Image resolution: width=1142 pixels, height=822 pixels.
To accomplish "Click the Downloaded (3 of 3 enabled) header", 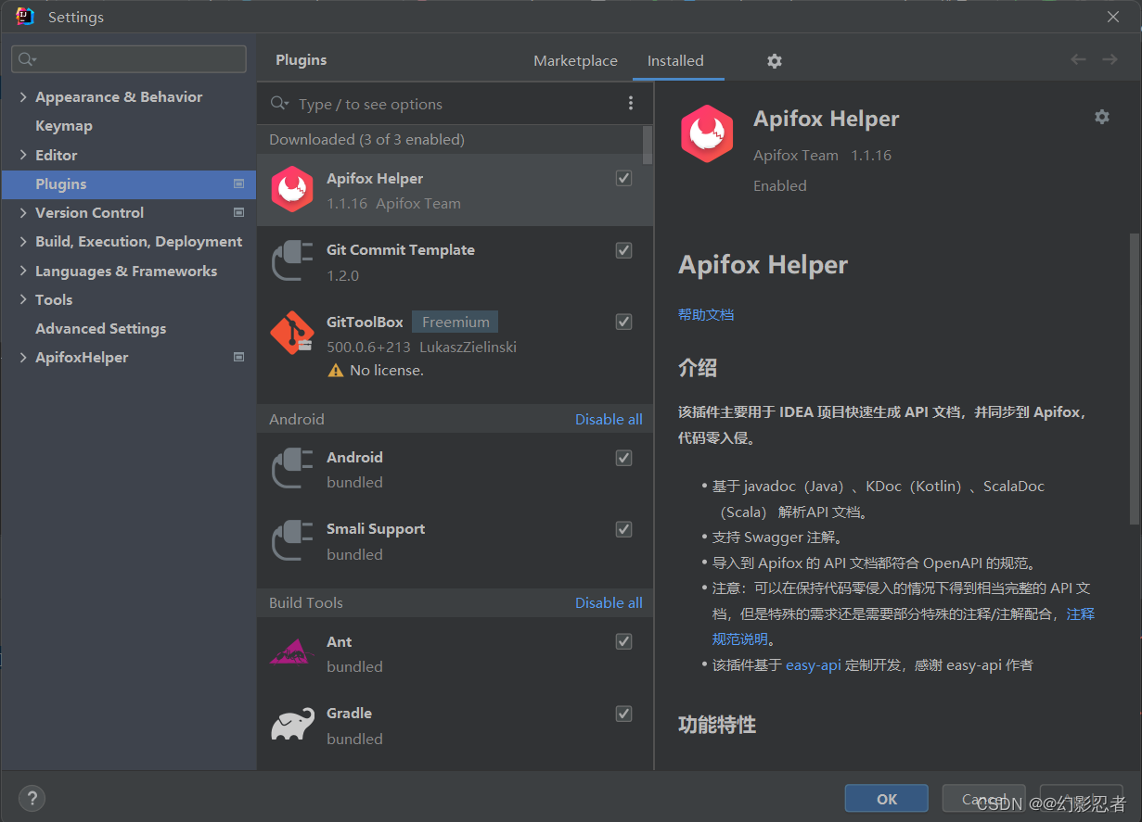I will point(367,139).
